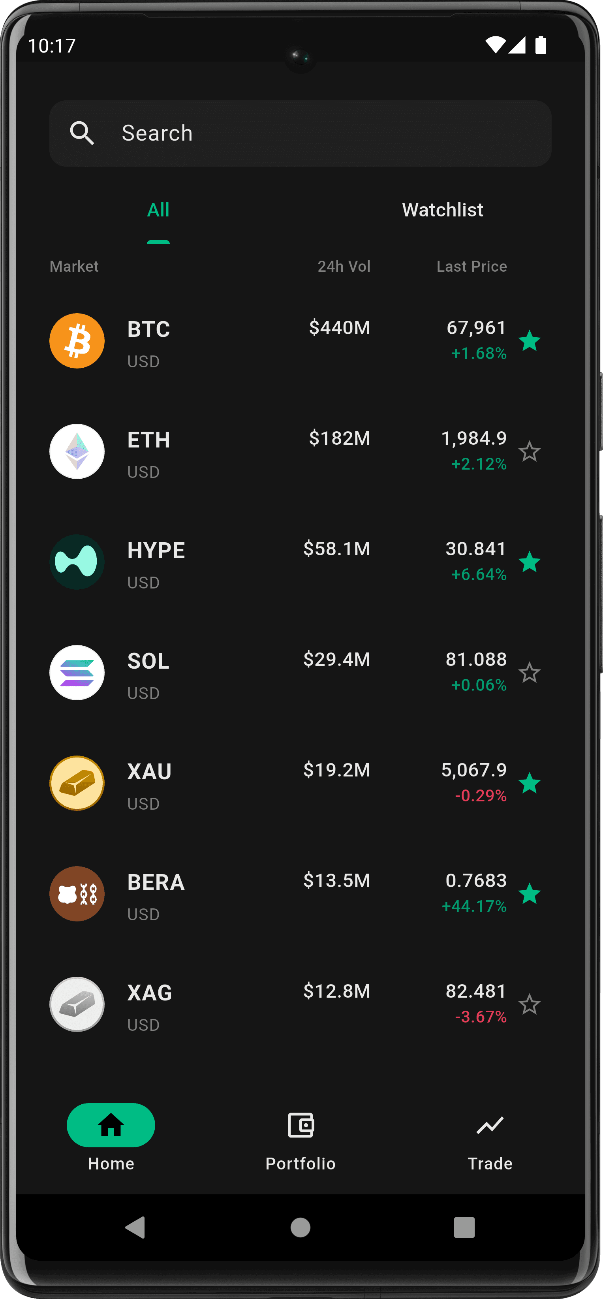Open the HYPE token icon
The width and height of the screenshot is (603, 1299).
[77, 562]
